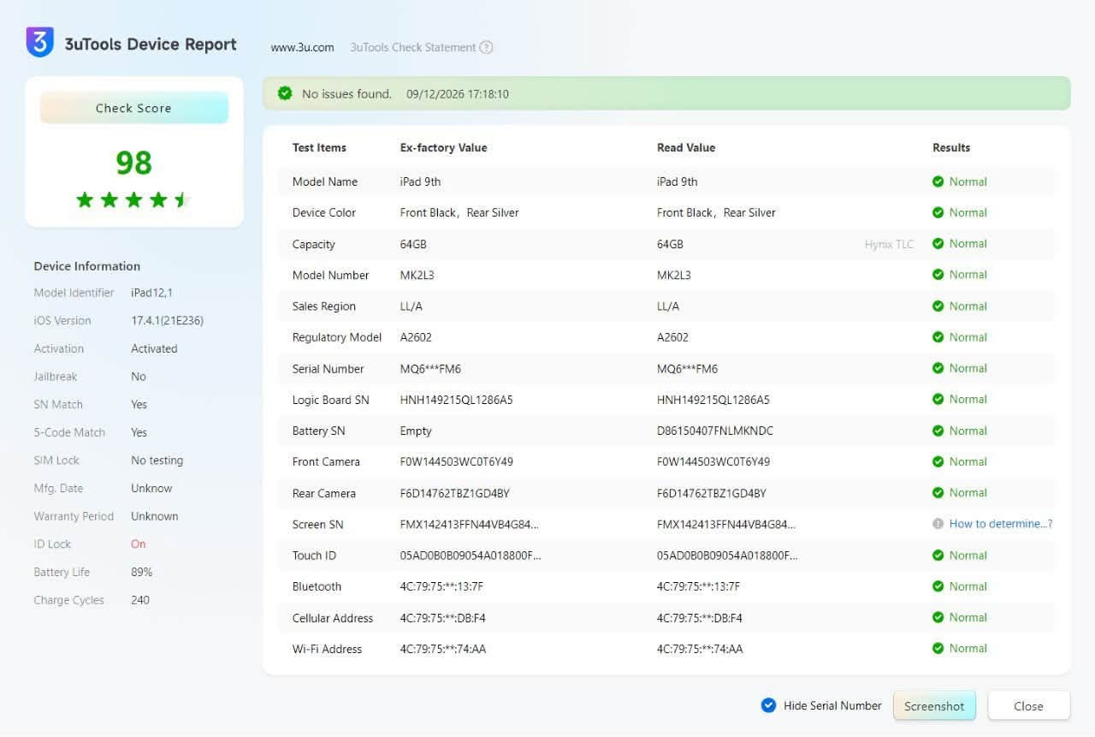The height and width of the screenshot is (737, 1095).
Task: Click the Check Score button
Action: click(133, 108)
